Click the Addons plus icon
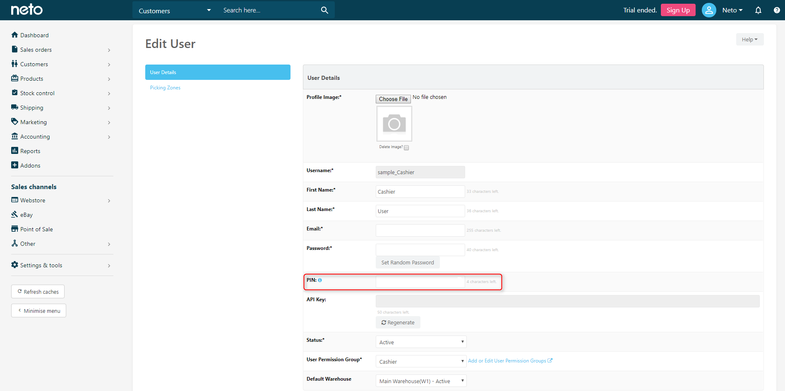The width and height of the screenshot is (785, 391). point(15,165)
